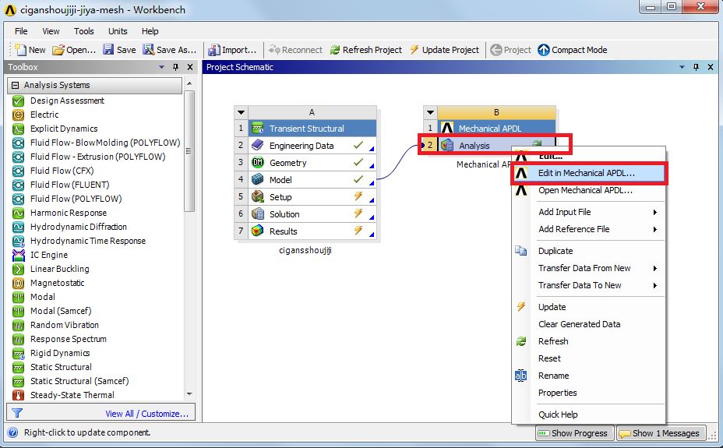Select Refresh in the context menu
723x448 pixels.
(589, 341)
